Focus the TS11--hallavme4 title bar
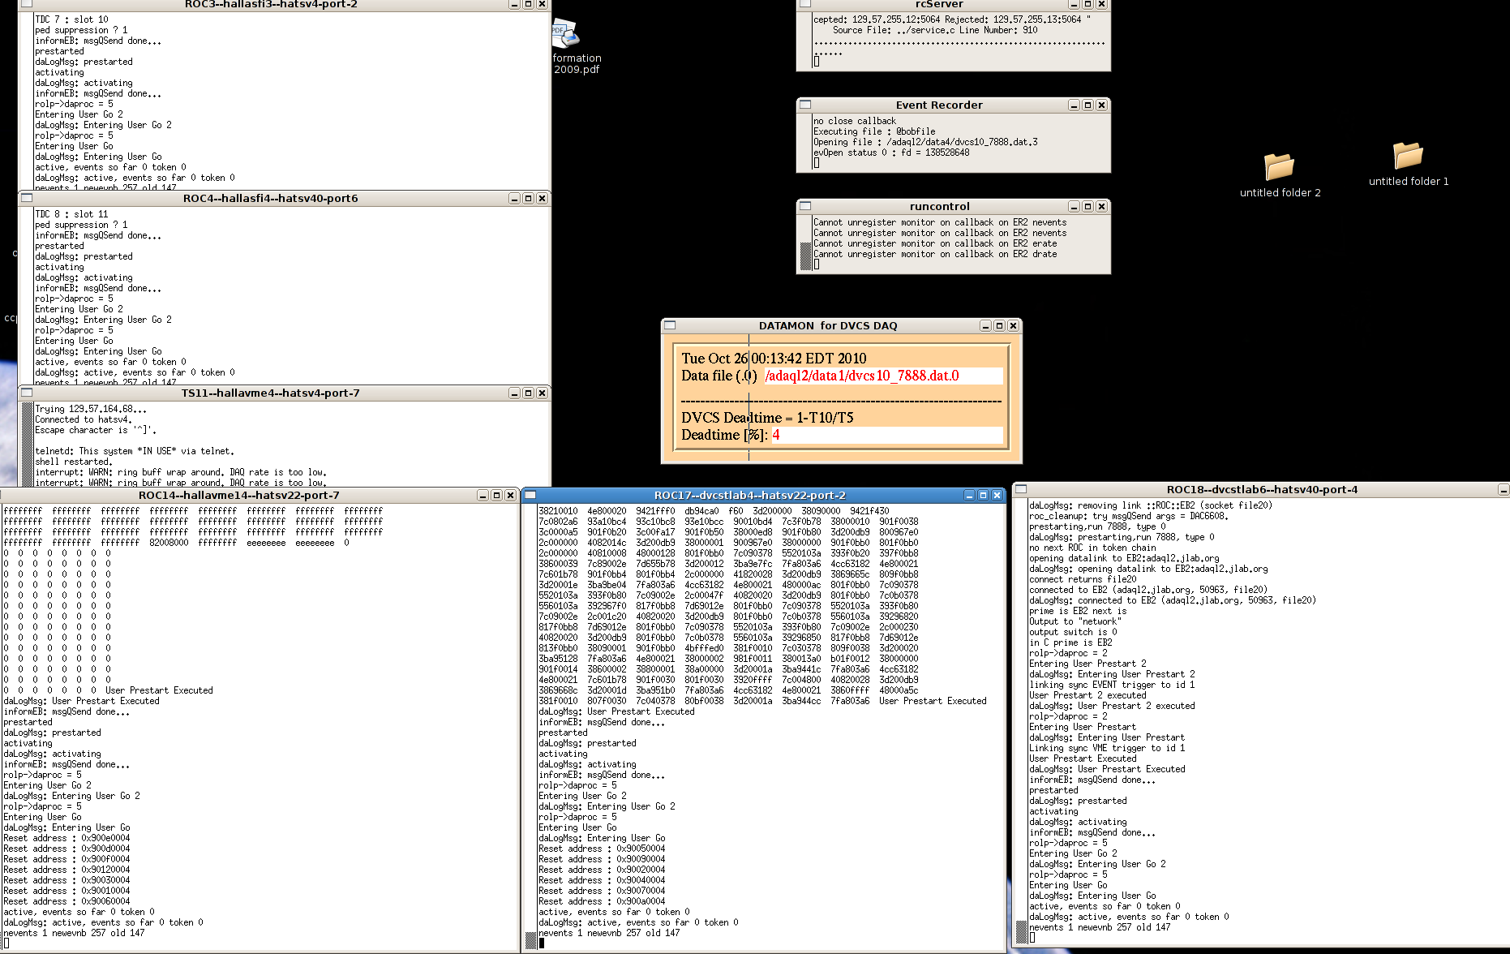The image size is (1510, 954). tap(270, 393)
